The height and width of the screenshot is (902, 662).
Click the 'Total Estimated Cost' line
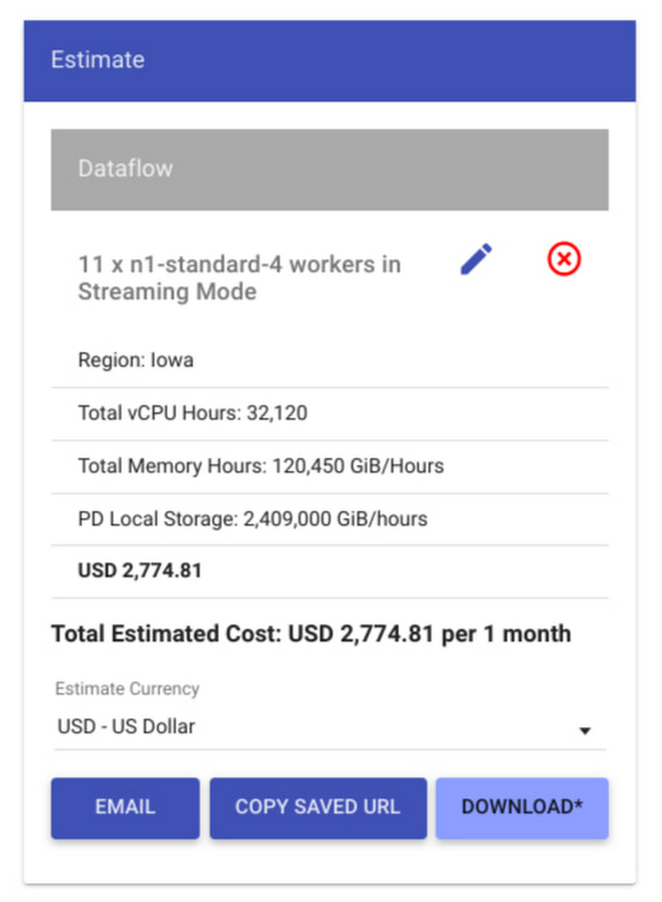pyautogui.click(x=311, y=634)
